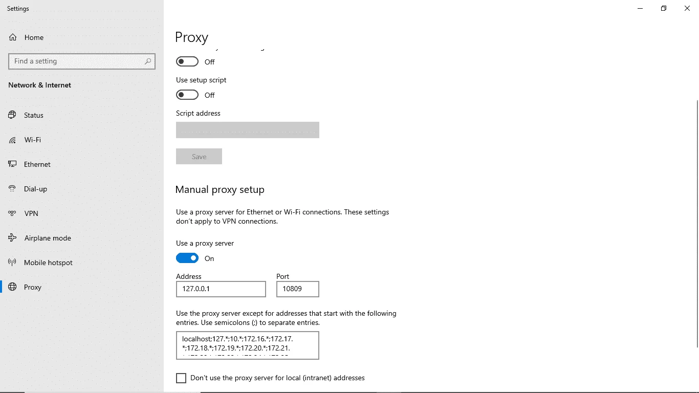699x393 pixels.
Task: Click the Proxy page title
Action: pyautogui.click(x=192, y=37)
